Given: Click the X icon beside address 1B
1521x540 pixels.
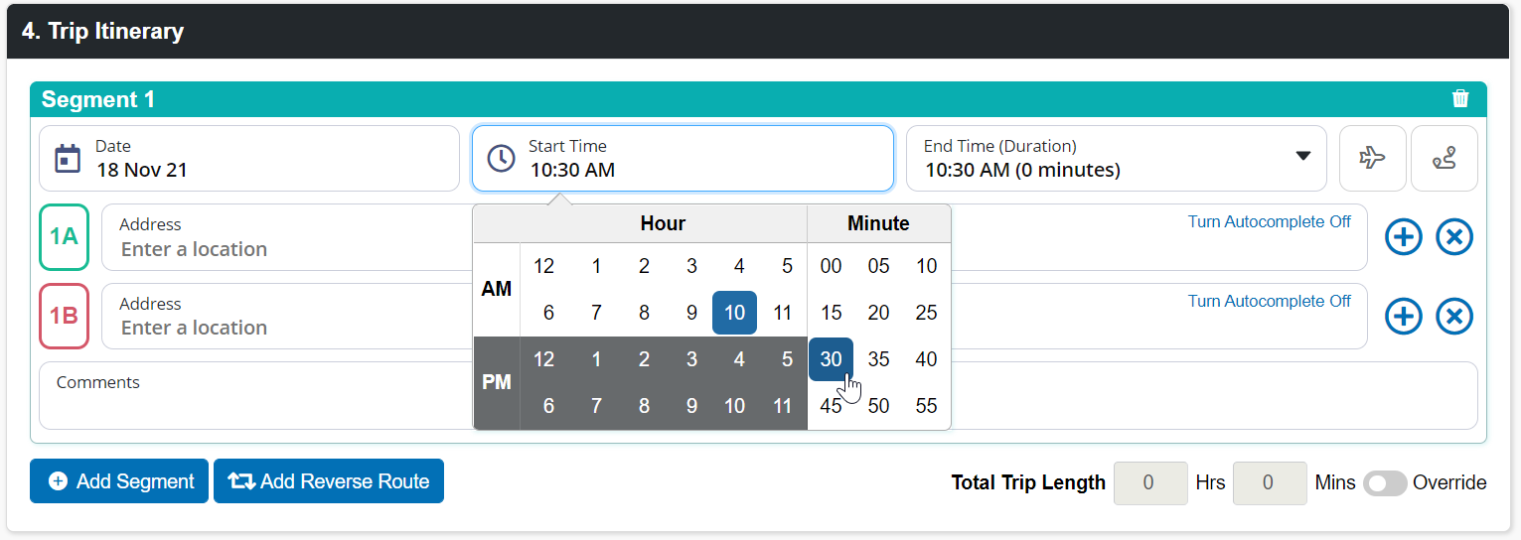Looking at the screenshot, I should coord(1454,317).
